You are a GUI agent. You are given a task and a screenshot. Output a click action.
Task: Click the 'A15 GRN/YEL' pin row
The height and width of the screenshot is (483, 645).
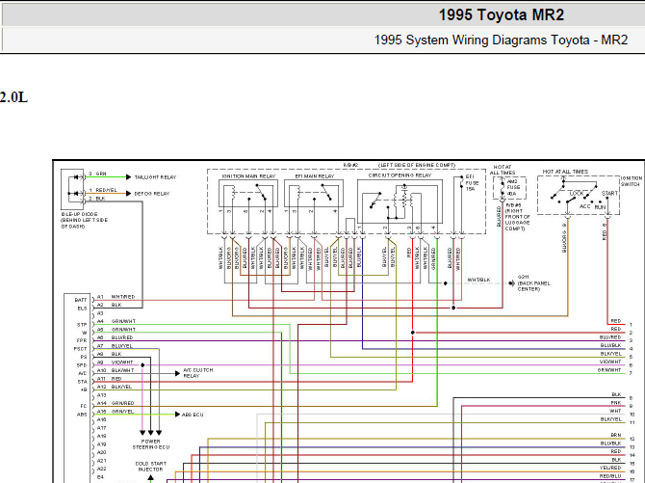(116, 412)
